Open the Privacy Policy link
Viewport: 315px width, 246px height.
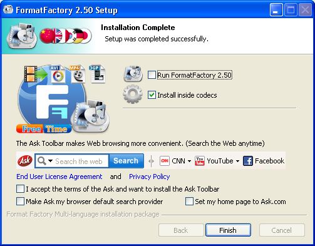[x=150, y=177]
